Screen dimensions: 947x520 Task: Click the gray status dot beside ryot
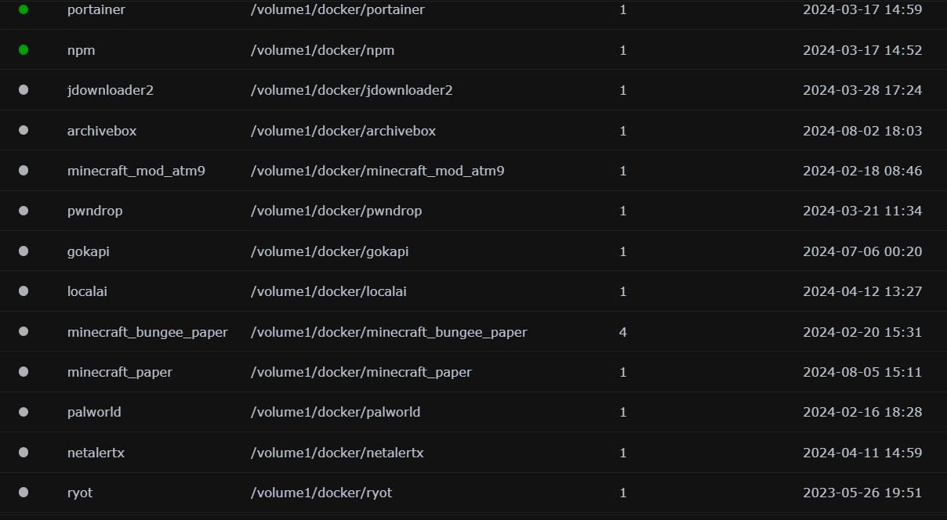pos(24,493)
